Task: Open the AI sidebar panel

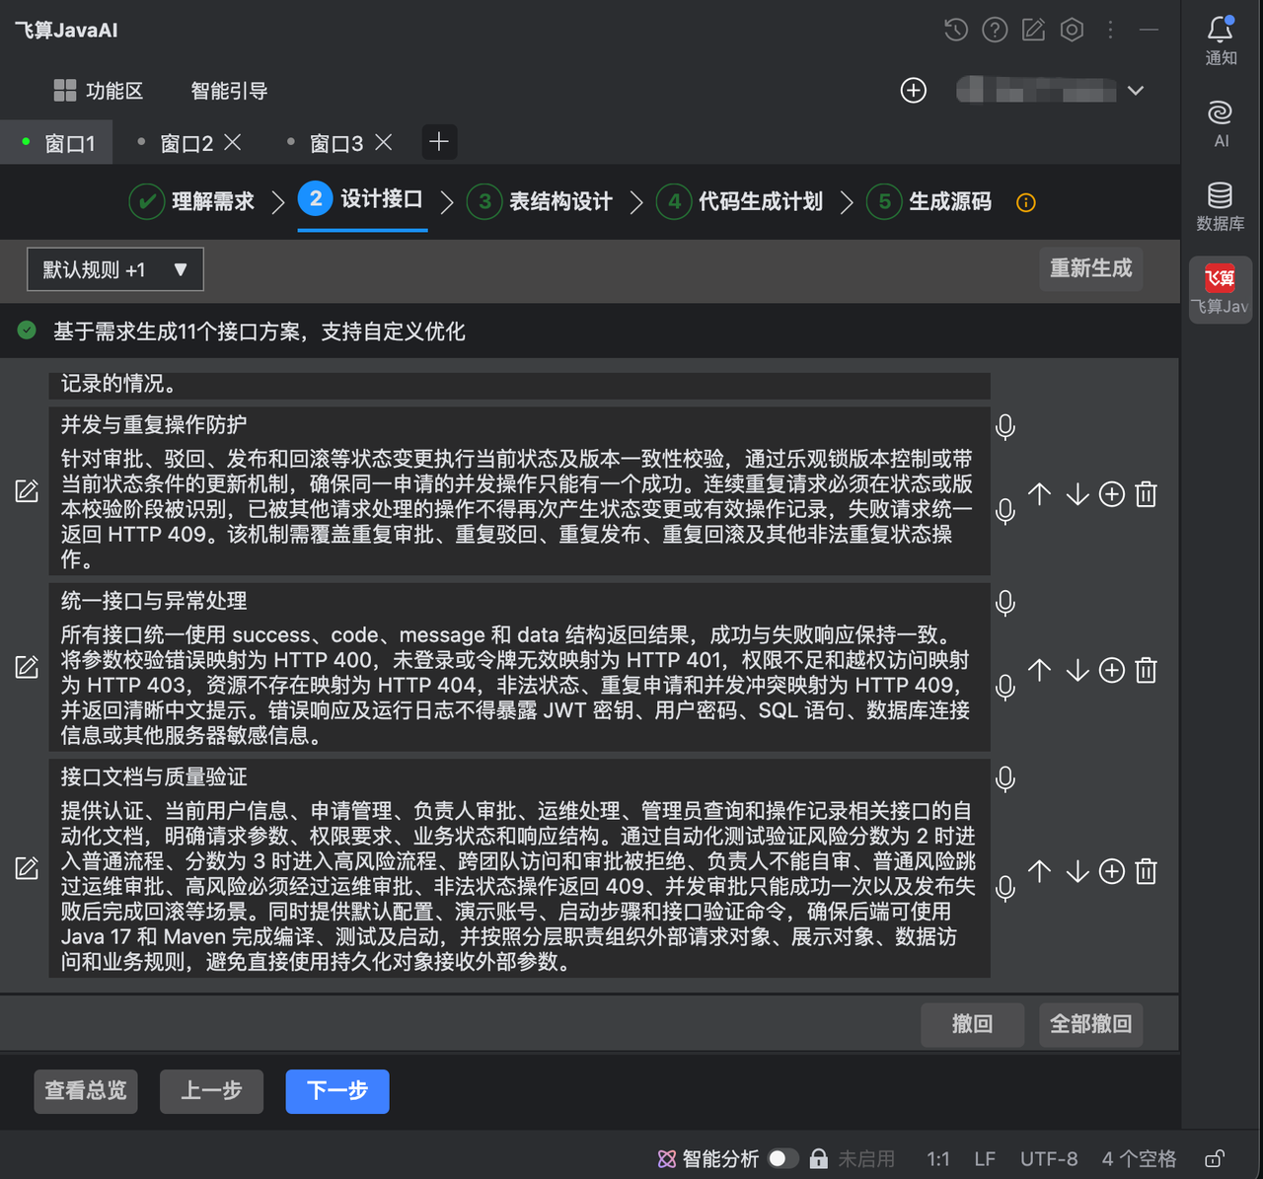Action: pos(1221,124)
